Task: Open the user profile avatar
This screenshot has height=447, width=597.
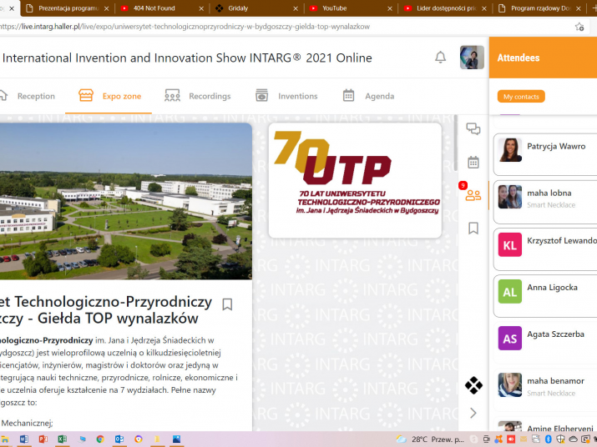Action: click(x=472, y=58)
